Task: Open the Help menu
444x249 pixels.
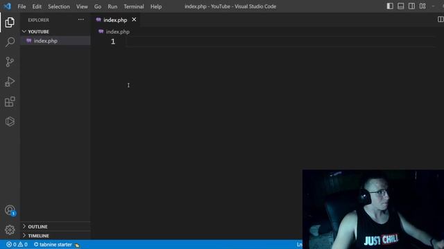Action: [x=156, y=6]
